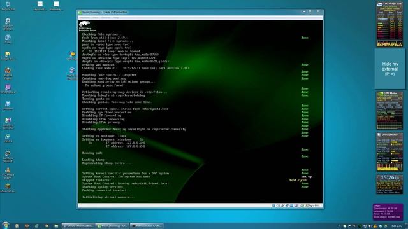Select the first white document file on desktop
This screenshot has width=408, height=229.
pos(40,5)
